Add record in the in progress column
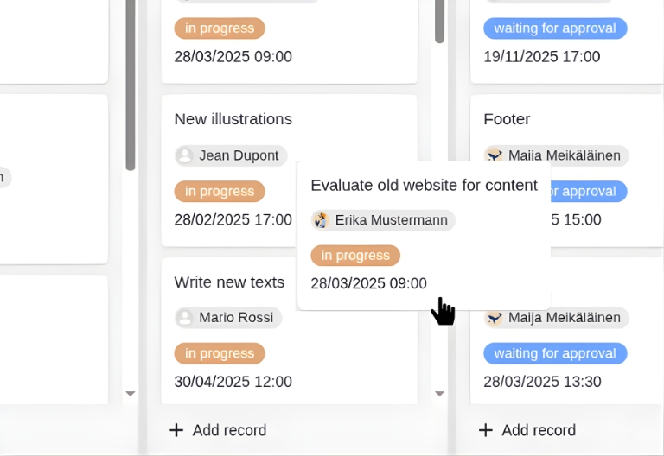The width and height of the screenshot is (664, 456). tap(218, 430)
